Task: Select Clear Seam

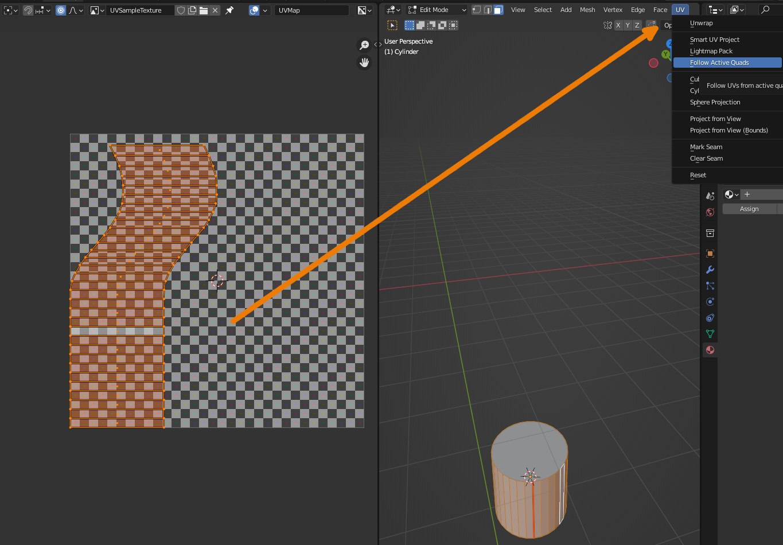Action: [727, 158]
